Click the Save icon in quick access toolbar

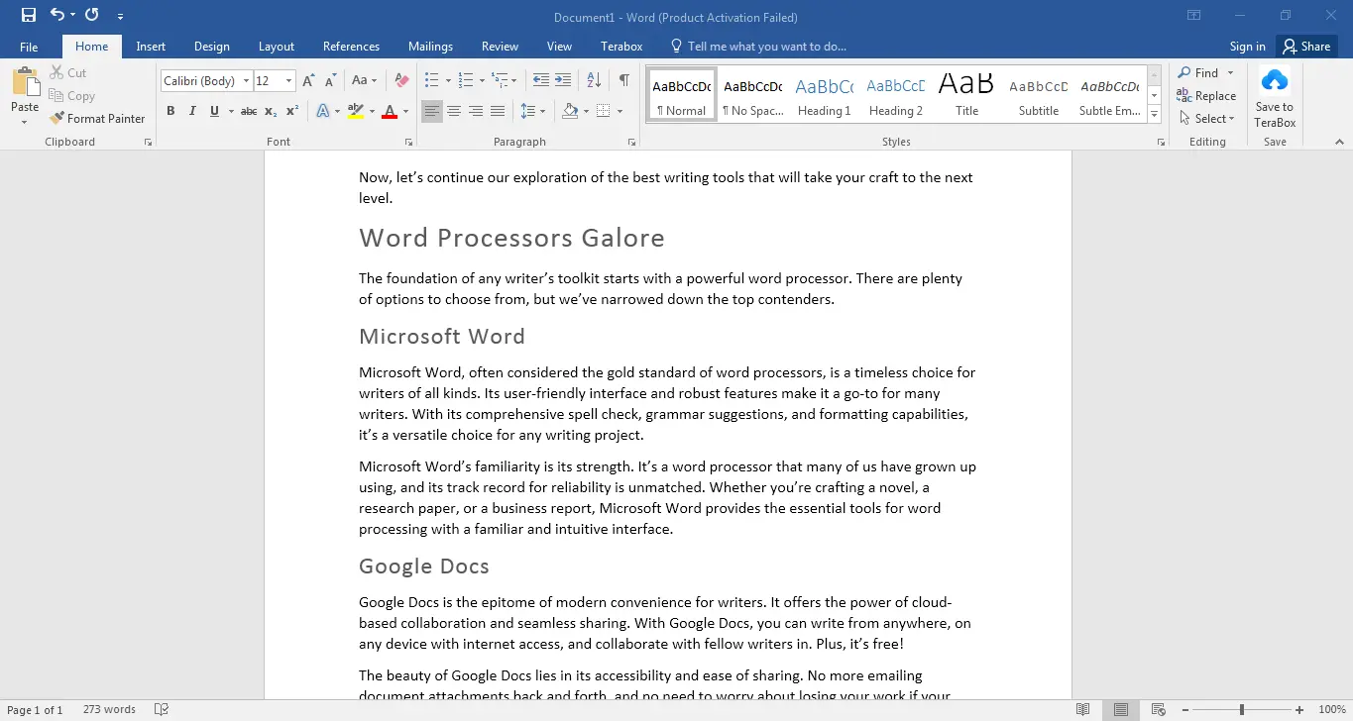click(x=29, y=15)
